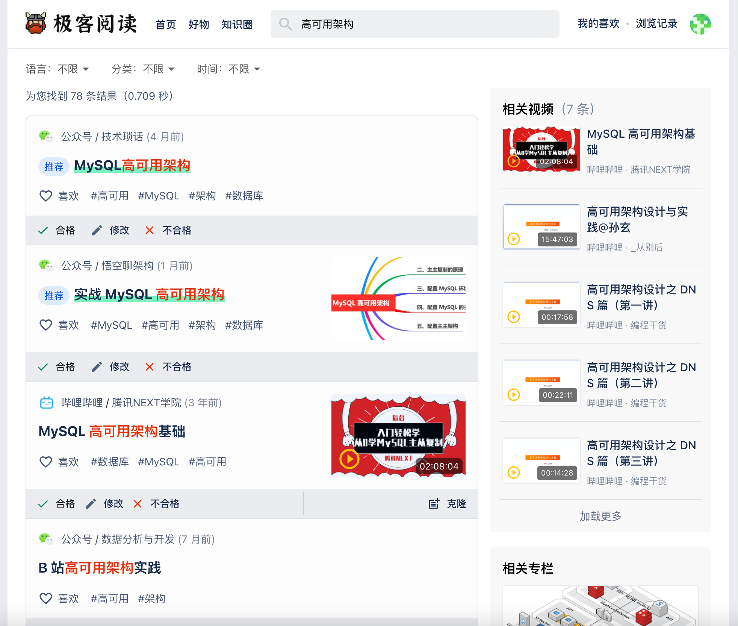
Task: Mark 实战 MySQL 高可用架构 as 合格
Action: click(x=57, y=367)
